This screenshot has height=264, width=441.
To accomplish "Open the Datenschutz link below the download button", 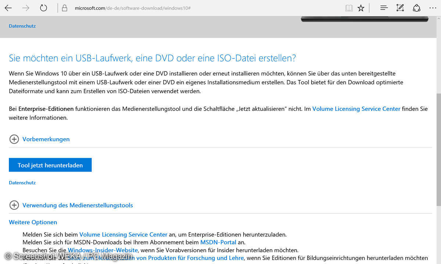I will (x=22, y=183).
